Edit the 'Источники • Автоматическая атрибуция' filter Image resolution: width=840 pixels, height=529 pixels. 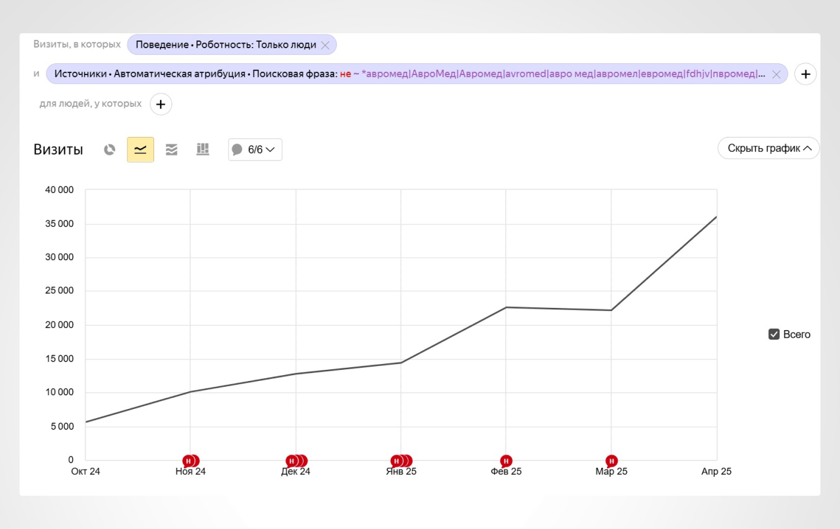(x=408, y=74)
